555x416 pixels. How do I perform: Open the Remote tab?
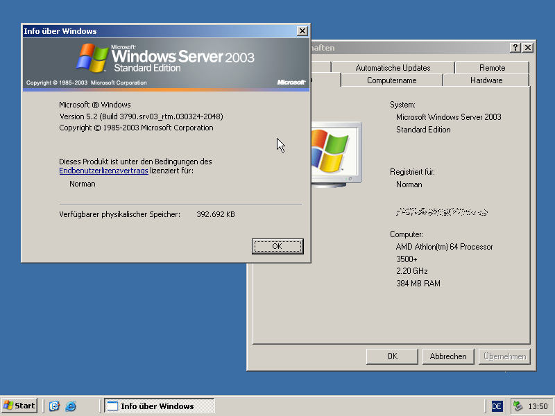coord(492,68)
